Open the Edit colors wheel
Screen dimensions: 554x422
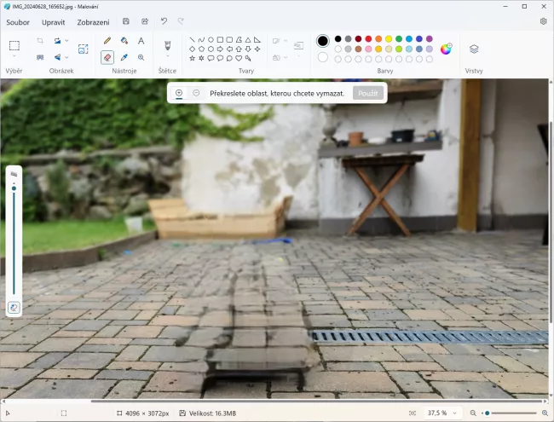click(446, 49)
